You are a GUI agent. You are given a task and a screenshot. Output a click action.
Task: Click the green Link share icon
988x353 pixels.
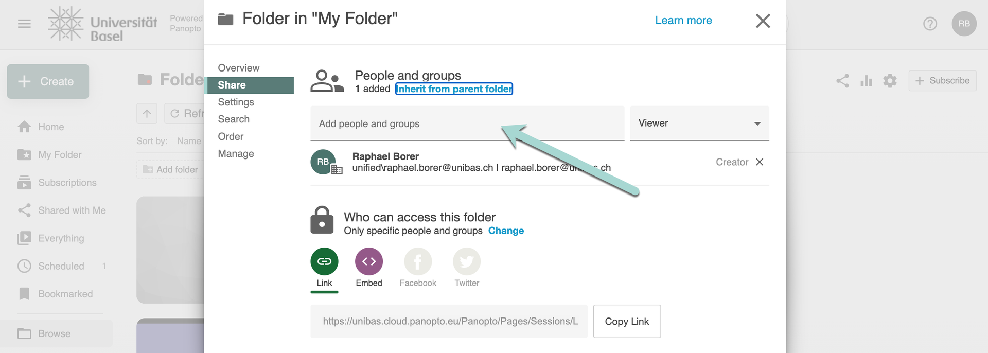tap(324, 261)
